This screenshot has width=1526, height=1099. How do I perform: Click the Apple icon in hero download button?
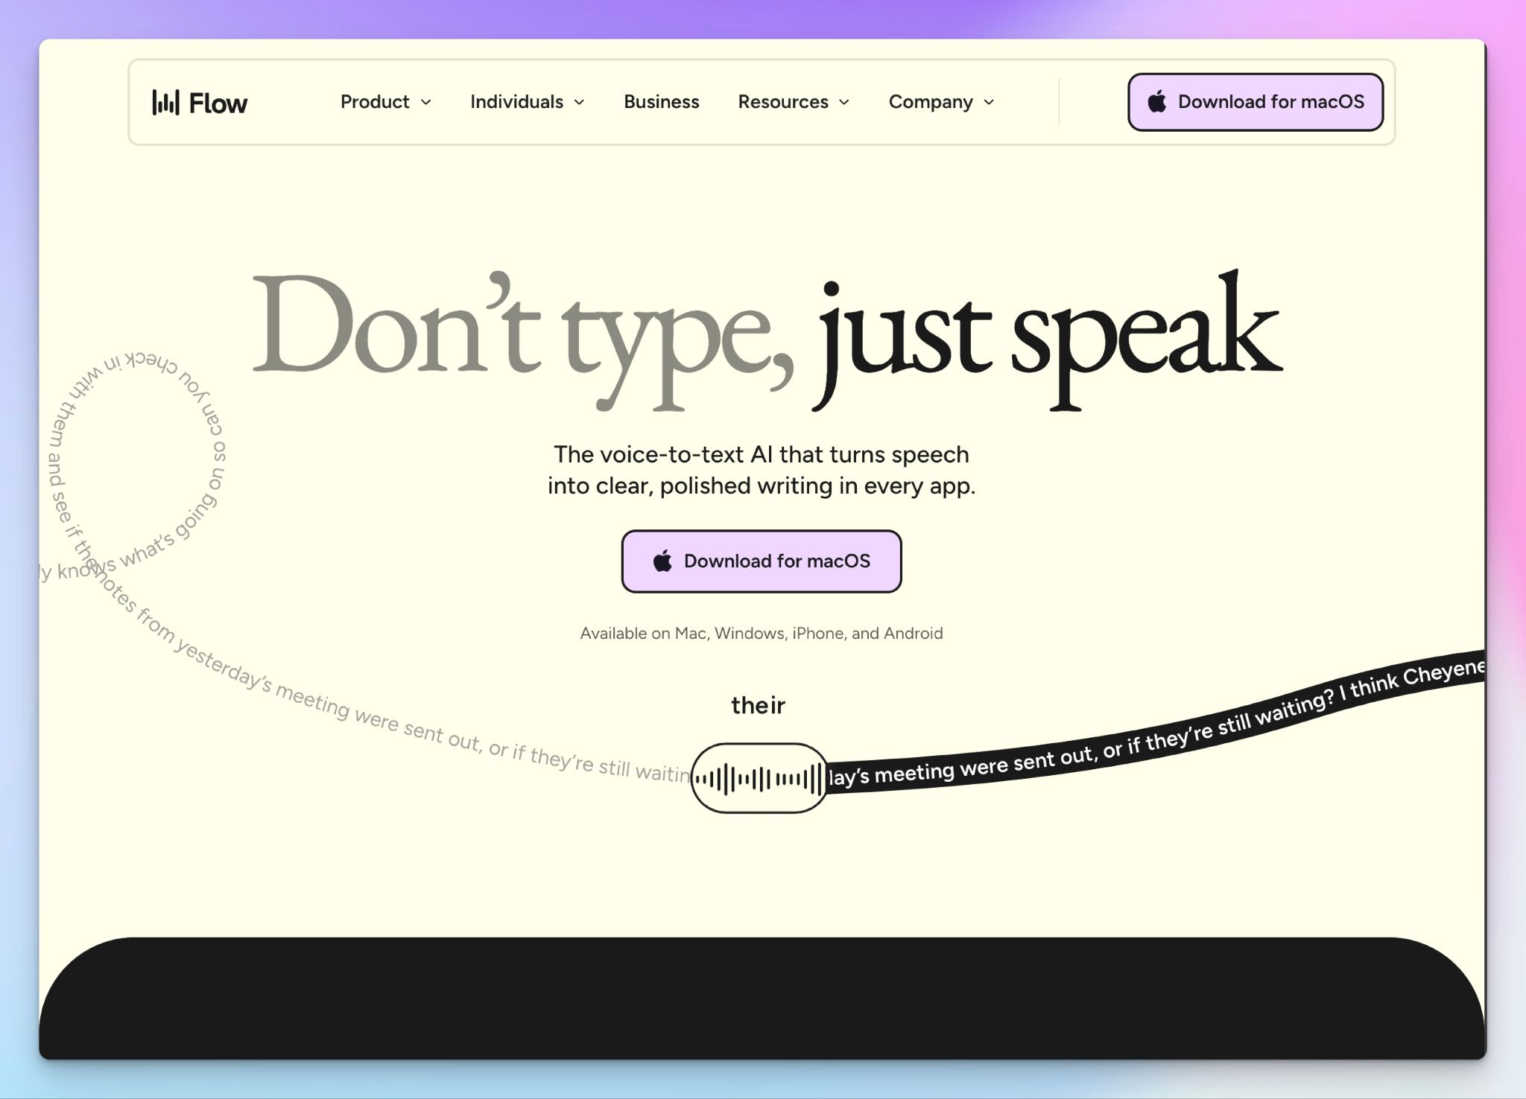(x=662, y=561)
